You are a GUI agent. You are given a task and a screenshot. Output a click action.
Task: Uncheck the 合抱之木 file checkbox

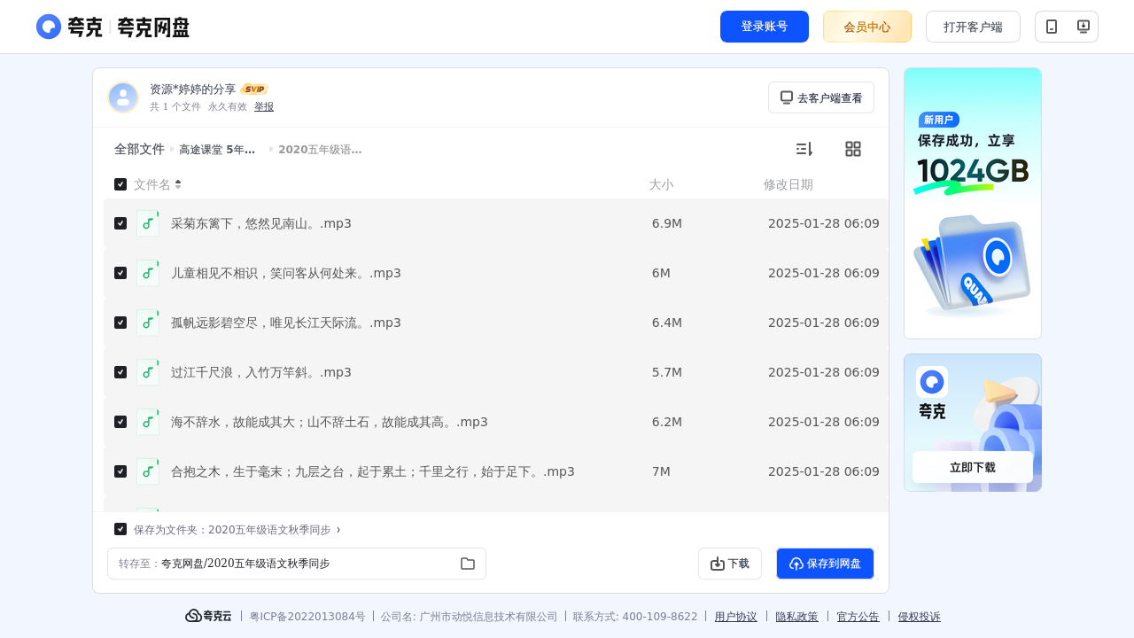[x=120, y=471]
